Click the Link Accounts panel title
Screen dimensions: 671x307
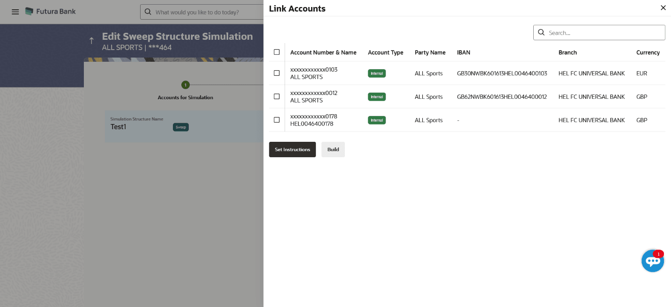[297, 8]
